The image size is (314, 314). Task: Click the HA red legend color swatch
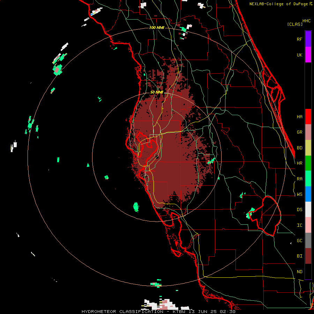point(308,117)
